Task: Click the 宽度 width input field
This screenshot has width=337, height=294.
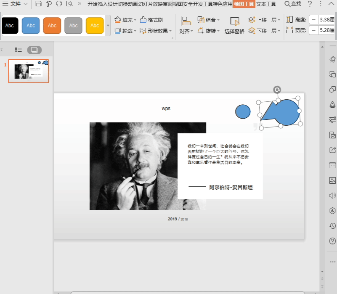Action: pos(326,30)
